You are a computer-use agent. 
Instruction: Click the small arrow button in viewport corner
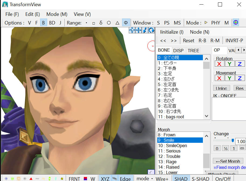151,172
